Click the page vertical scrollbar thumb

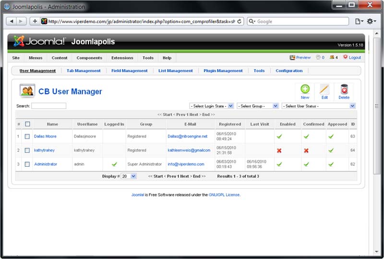coord(376,106)
